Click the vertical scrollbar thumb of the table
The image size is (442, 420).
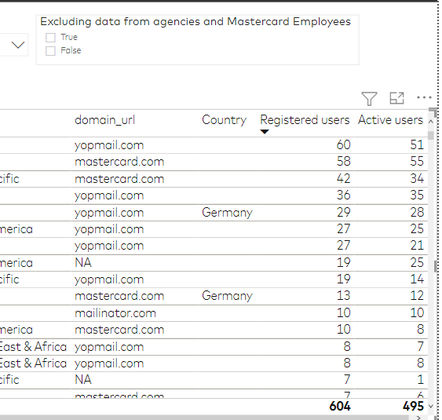[x=431, y=135]
